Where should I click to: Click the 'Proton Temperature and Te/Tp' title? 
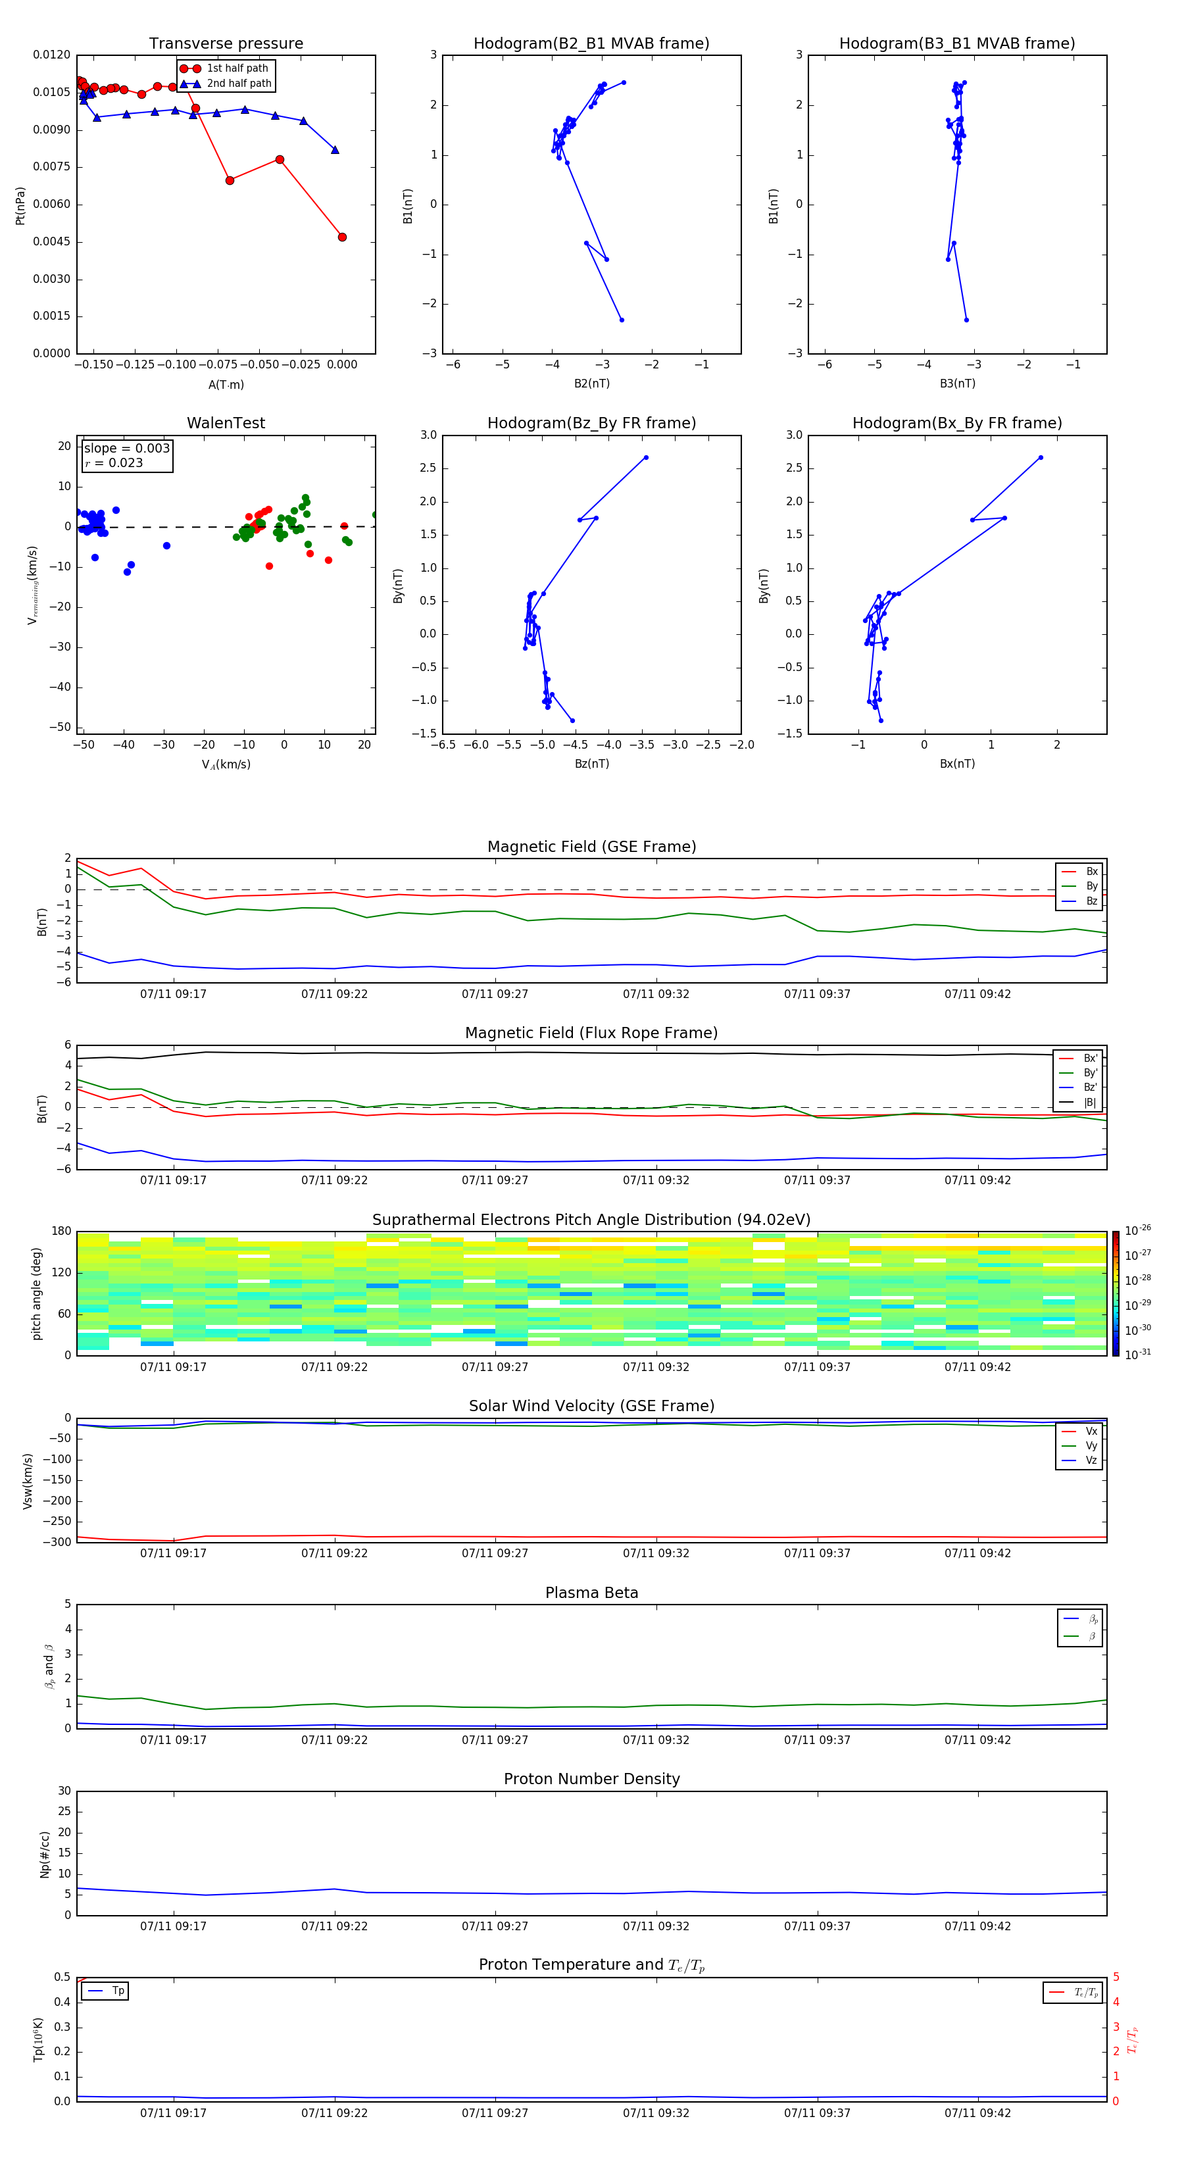click(591, 1965)
